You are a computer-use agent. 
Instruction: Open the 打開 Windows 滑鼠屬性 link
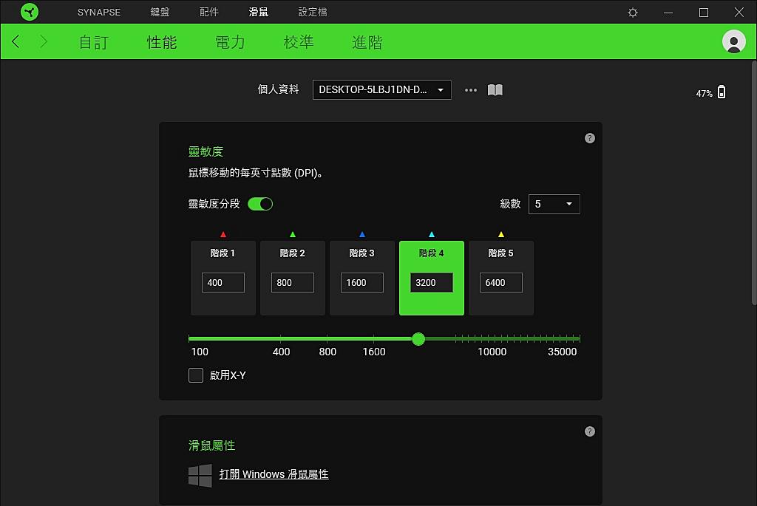click(274, 474)
